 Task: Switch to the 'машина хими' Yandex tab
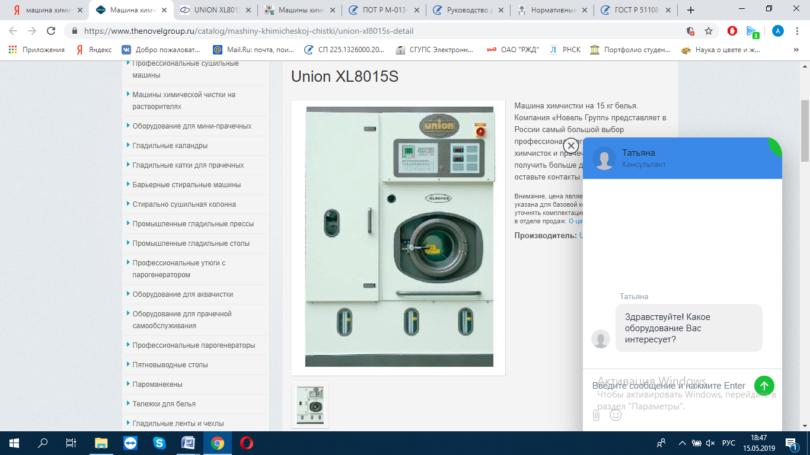(46, 10)
